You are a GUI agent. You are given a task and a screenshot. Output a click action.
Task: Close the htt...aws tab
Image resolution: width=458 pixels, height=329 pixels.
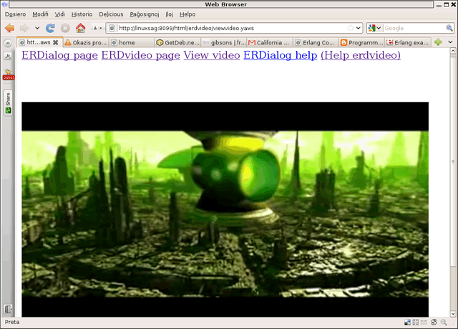(x=56, y=42)
